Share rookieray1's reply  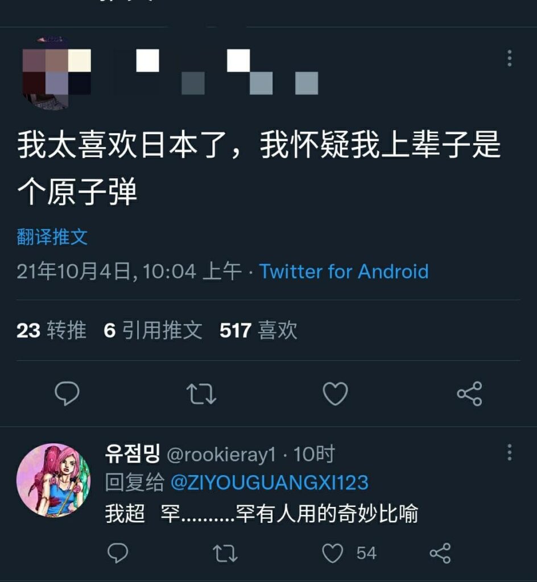click(440, 553)
